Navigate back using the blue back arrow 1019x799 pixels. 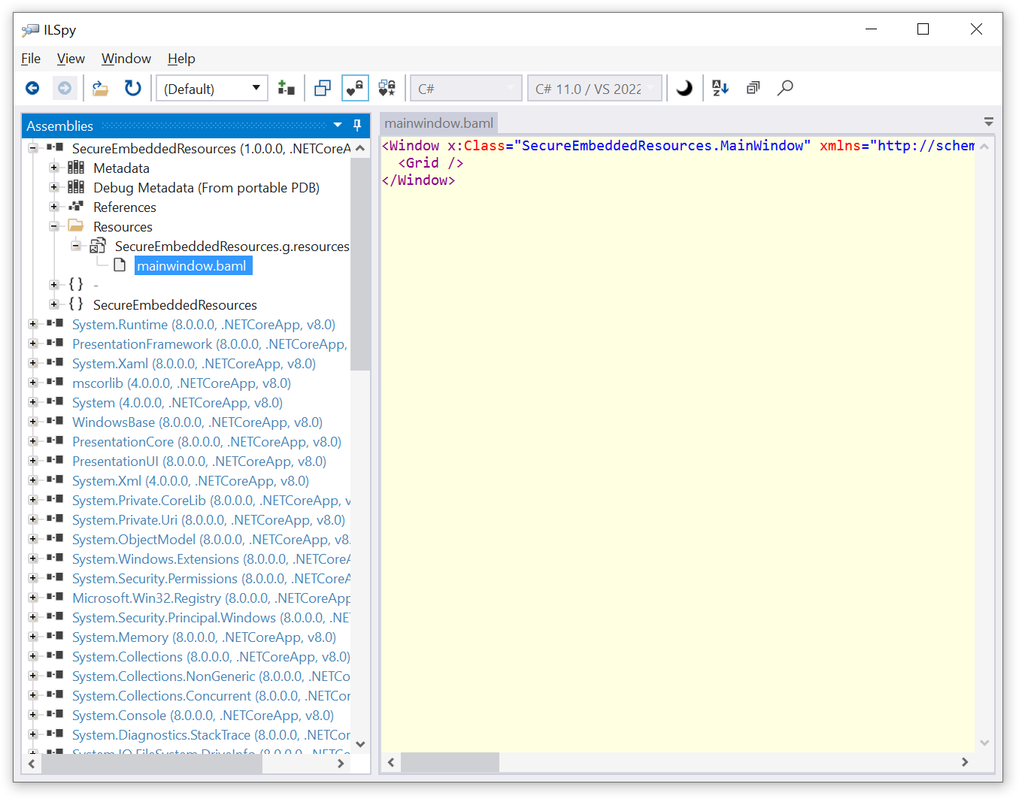(x=32, y=88)
